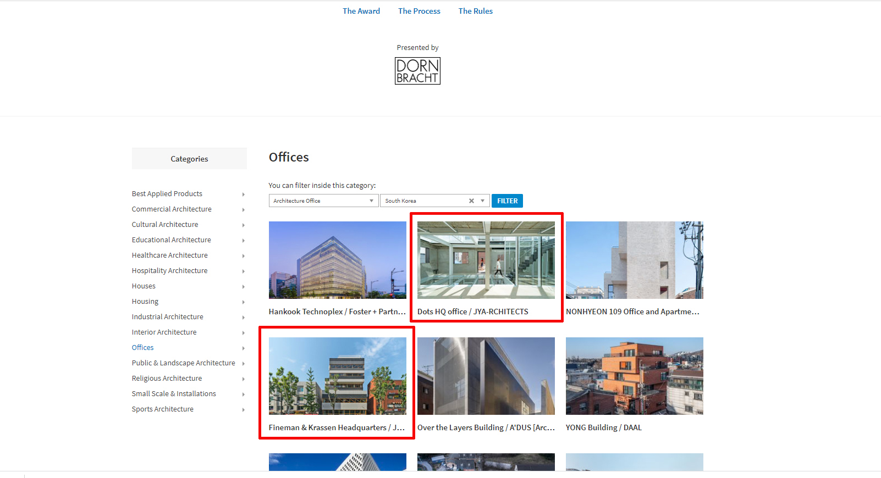Open Fineman & Krassen Headquarters thumbnail
Image resolution: width=881 pixels, height=478 pixels.
click(338, 376)
